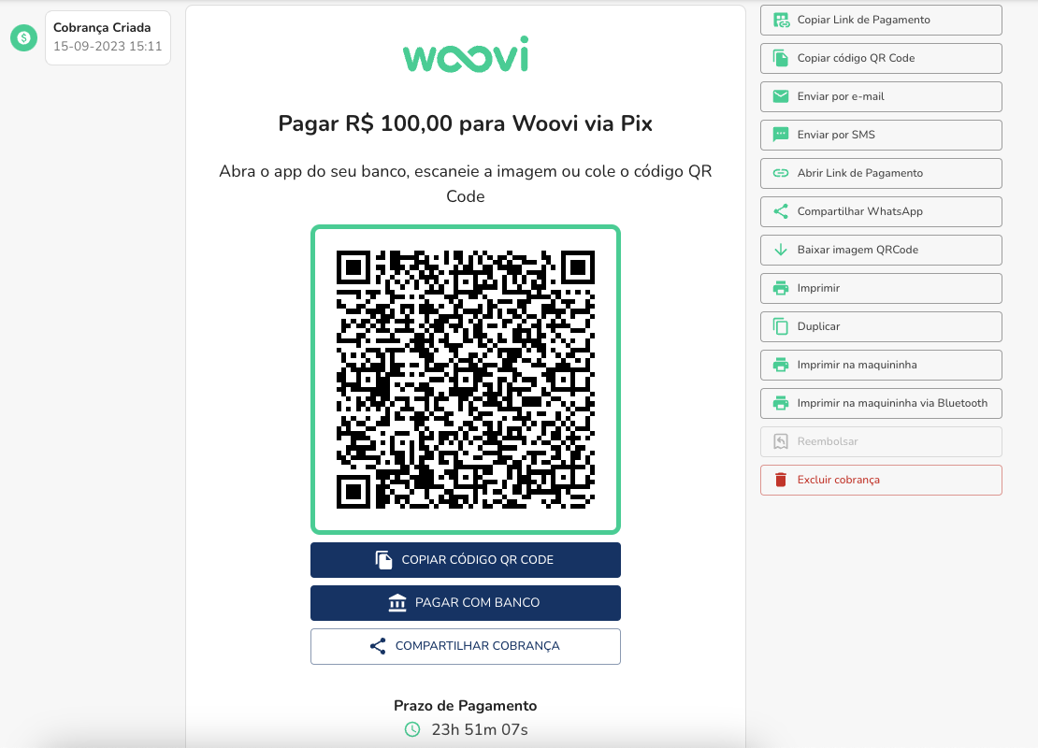Click the printer icon next to Imprimir
Screen dimensions: 1038x748
pyautogui.click(x=781, y=288)
